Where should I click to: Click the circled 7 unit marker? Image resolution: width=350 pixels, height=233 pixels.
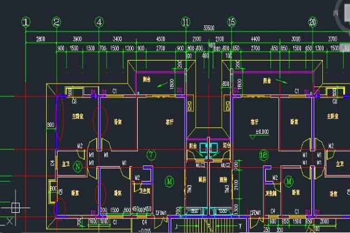tap(151, 155)
